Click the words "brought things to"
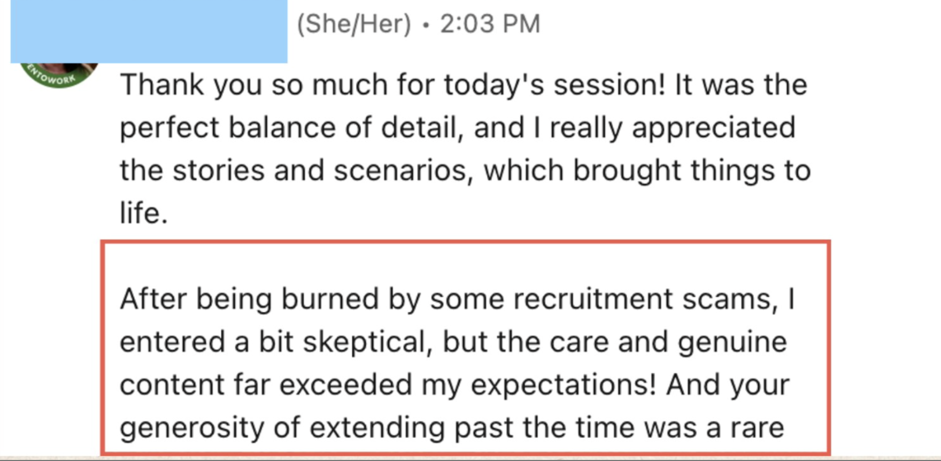The height and width of the screenshot is (461, 941). 692,171
